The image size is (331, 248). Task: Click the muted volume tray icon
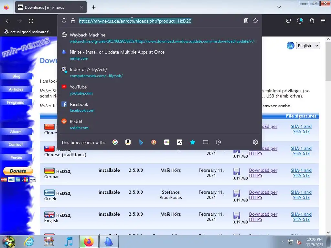click(298, 242)
